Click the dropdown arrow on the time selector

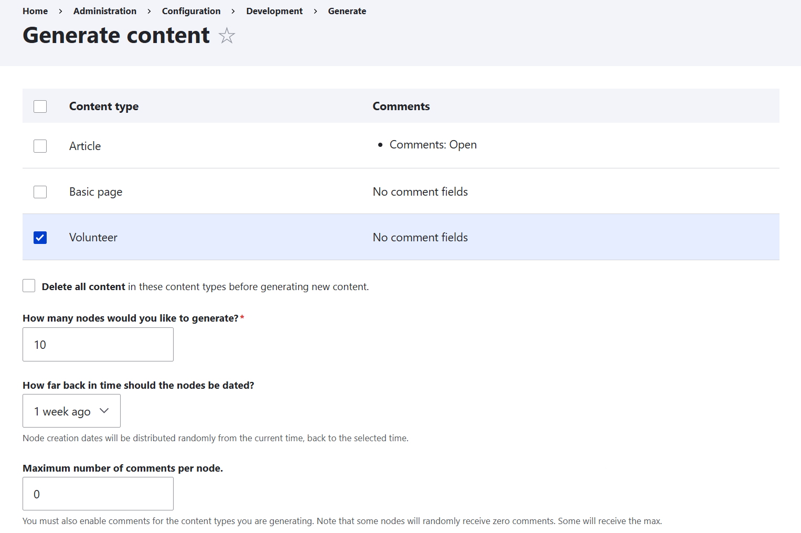(104, 411)
